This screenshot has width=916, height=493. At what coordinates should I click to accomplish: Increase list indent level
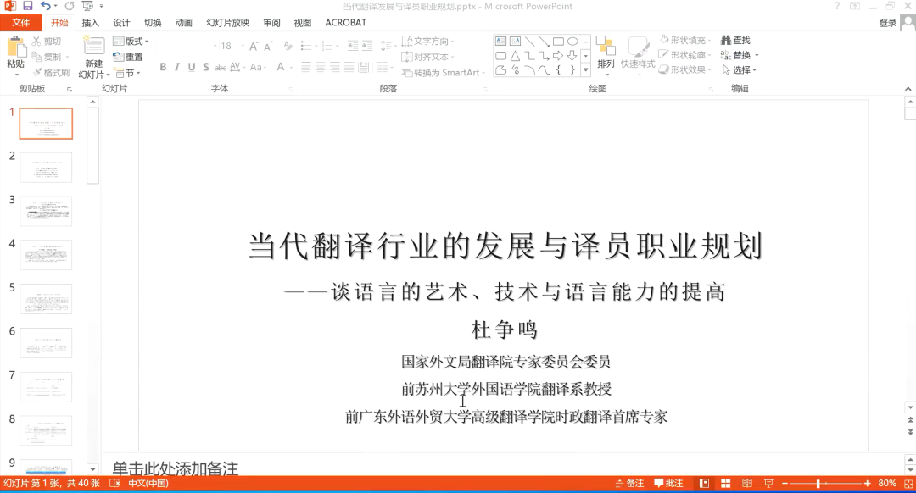coord(367,46)
